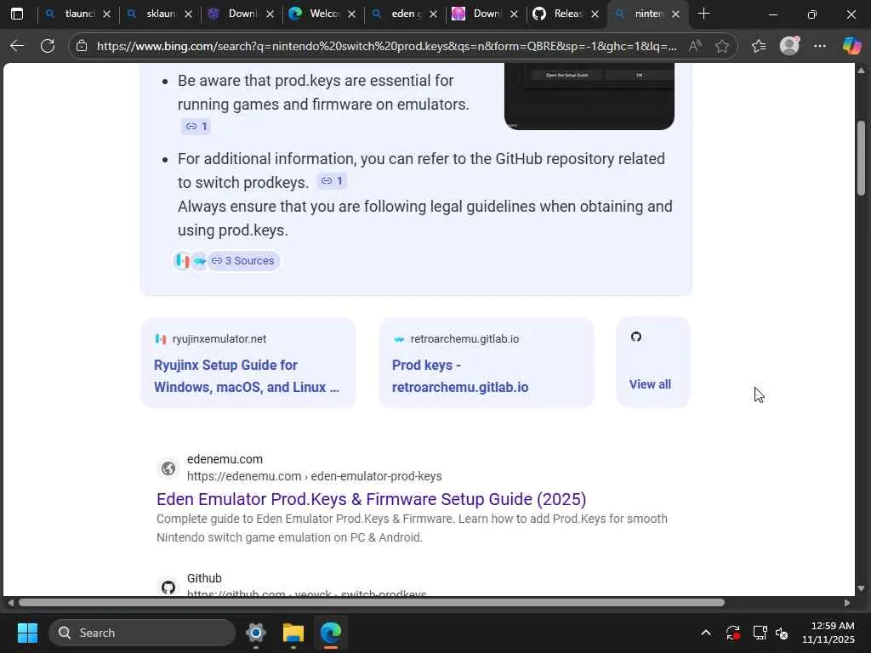
Task: Expand the '3 Sources' chip
Action: click(243, 260)
